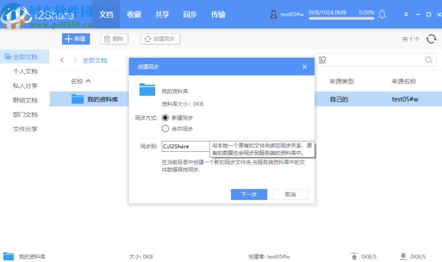Minimize the i2Share window
The image size is (442, 262).
click(x=418, y=14)
